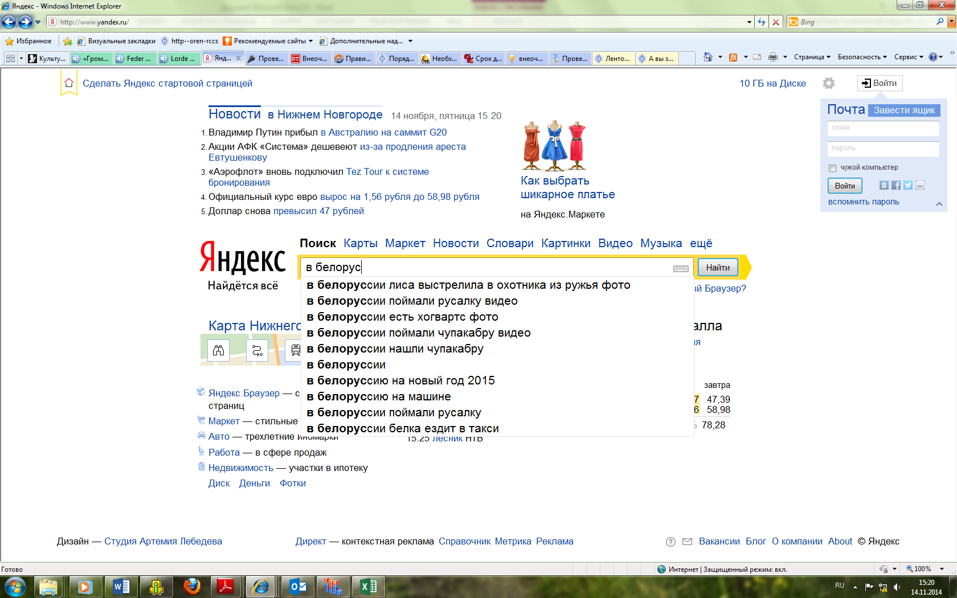Viewport: 957px width, 598px height.
Task: Switch to the 'Срок д...' browser tab
Action: [484, 58]
